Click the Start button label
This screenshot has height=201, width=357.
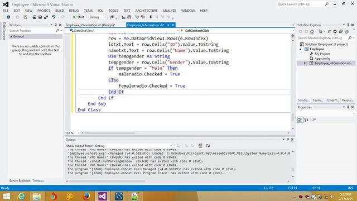click(x=81, y=17)
